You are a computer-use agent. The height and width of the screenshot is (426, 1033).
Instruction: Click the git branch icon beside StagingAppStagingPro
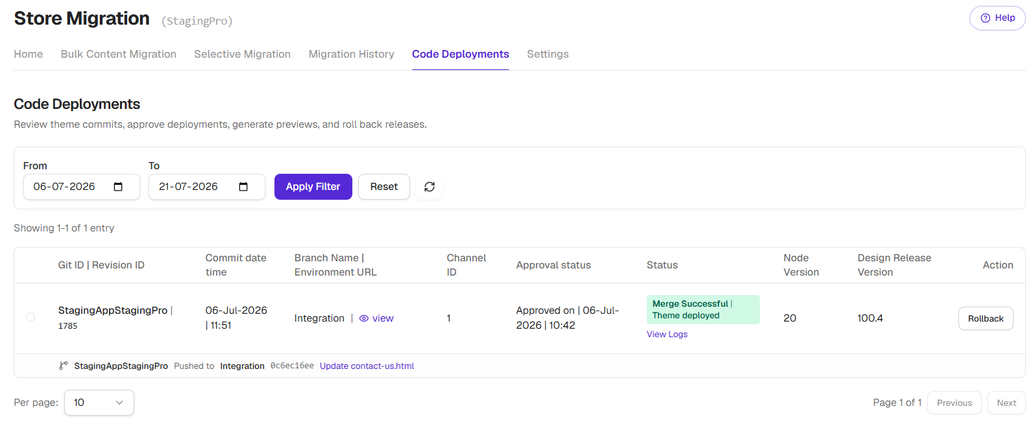pos(63,366)
